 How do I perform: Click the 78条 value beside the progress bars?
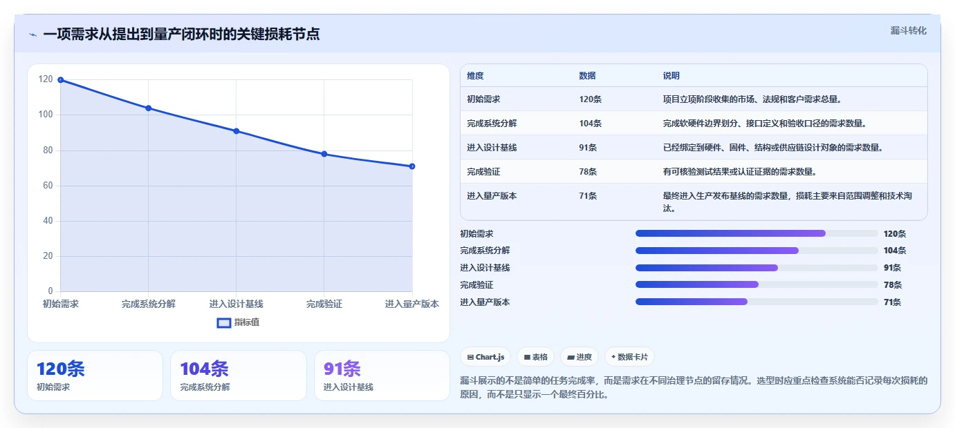892,285
